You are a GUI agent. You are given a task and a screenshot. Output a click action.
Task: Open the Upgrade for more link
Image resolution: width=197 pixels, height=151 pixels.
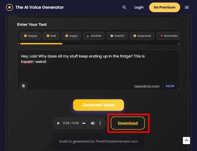point(147,86)
